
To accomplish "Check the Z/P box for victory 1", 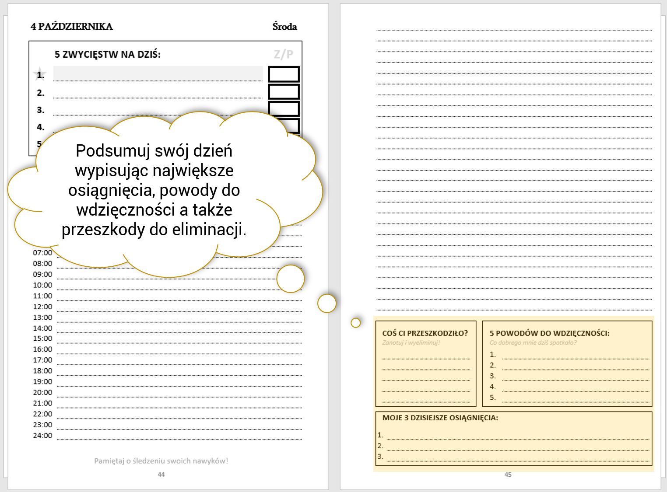I will coord(284,74).
